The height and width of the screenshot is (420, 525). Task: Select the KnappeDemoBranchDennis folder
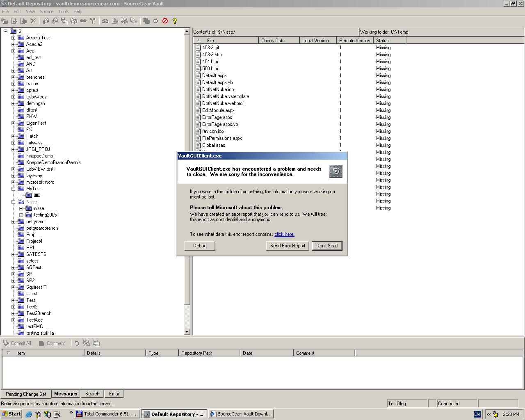tap(53, 162)
